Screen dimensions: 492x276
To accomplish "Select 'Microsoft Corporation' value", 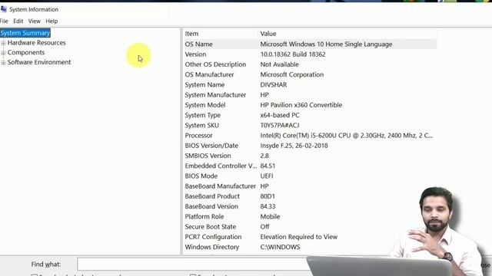I will point(292,74).
